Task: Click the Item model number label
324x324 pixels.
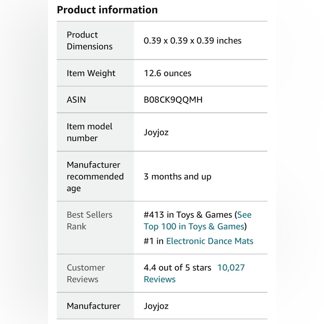Action: click(89, 132)
